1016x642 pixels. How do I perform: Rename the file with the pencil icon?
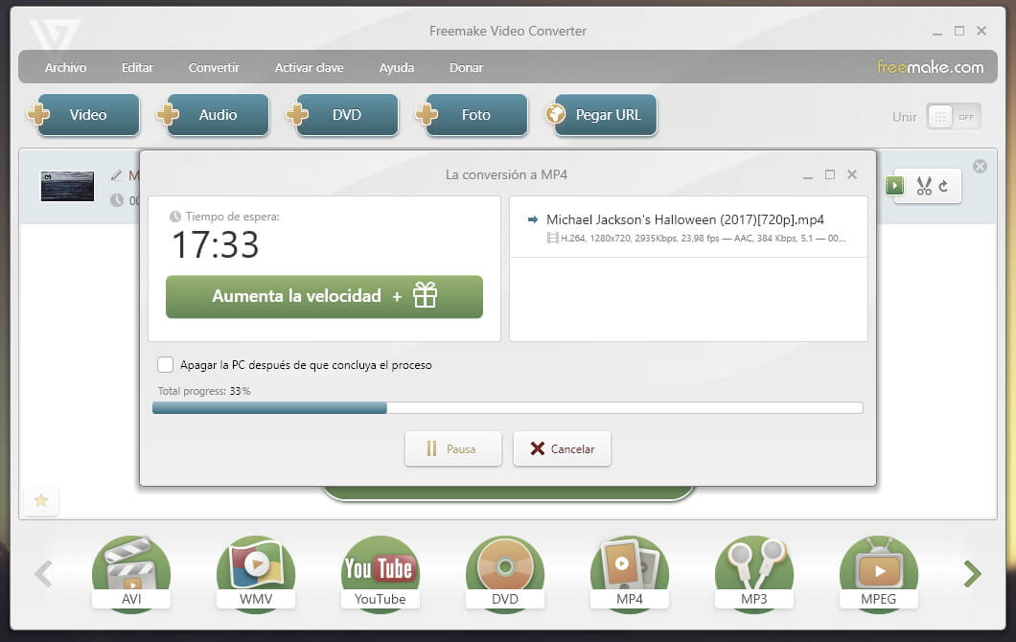117,175
